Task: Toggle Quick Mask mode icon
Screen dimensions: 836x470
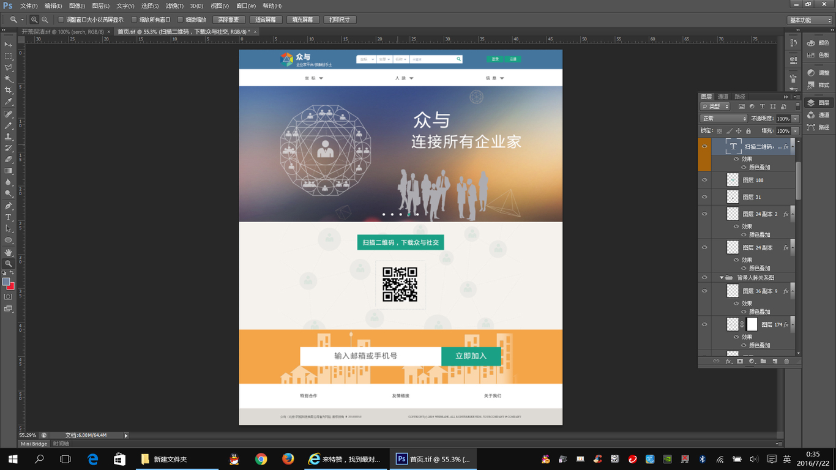Action: coord(9,297)
